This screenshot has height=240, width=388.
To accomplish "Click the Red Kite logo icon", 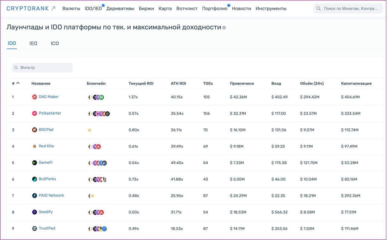I will coord(35,146).
